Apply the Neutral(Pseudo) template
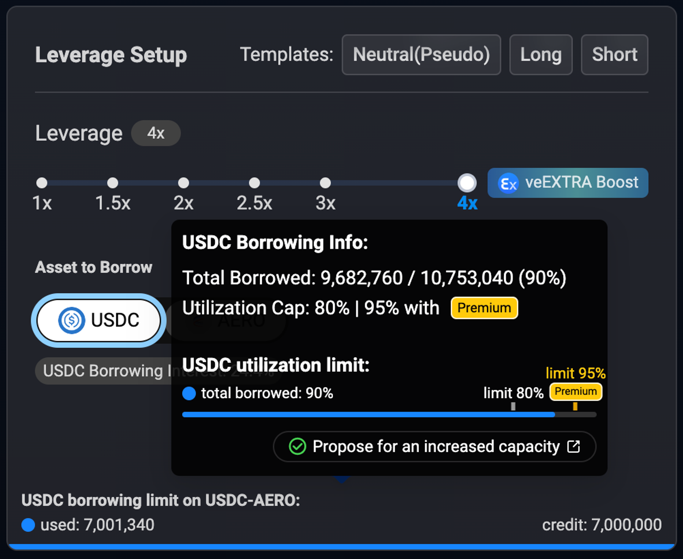683x559 pixels. coord(421,55)
